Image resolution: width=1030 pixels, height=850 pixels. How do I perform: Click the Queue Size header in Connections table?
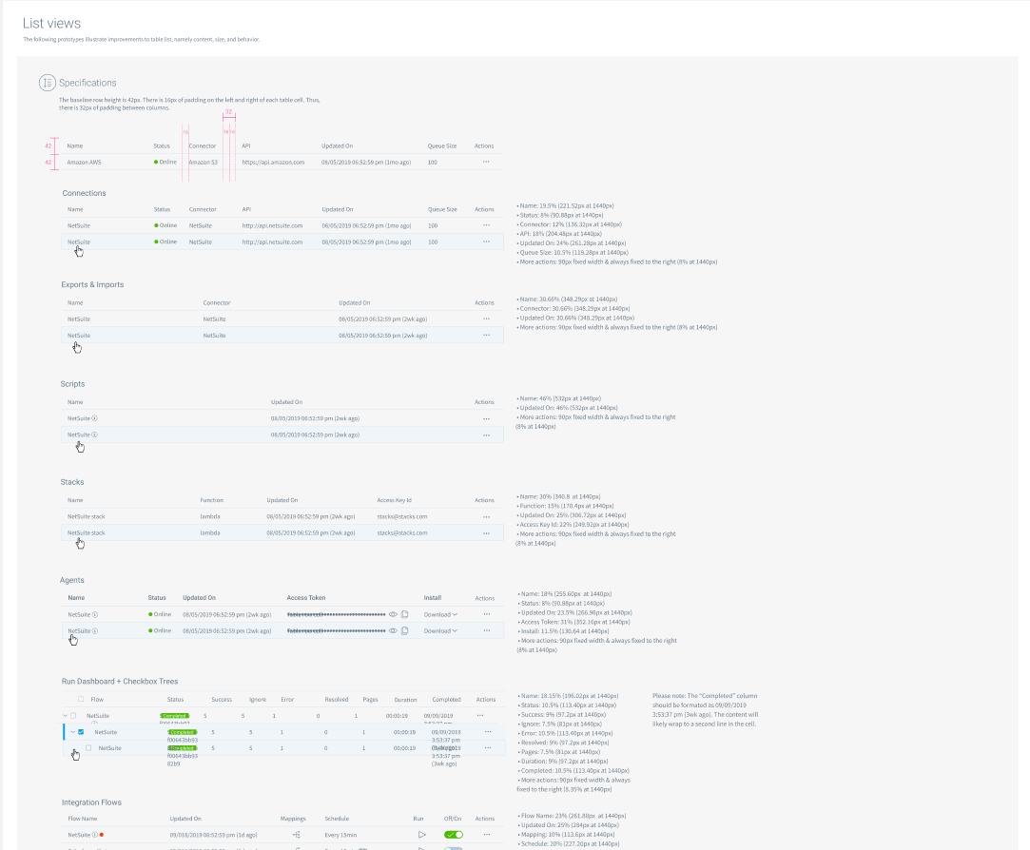point(442,209)
